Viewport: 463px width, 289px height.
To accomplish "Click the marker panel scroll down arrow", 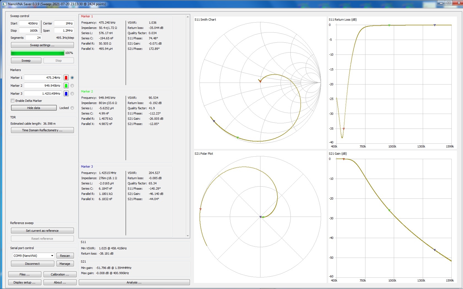I will tap(188, 236).
